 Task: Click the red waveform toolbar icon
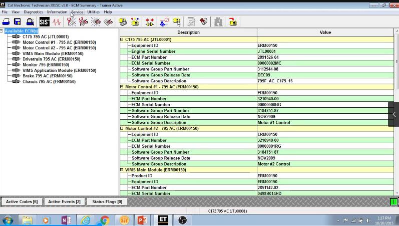click(x=57, y=22)
